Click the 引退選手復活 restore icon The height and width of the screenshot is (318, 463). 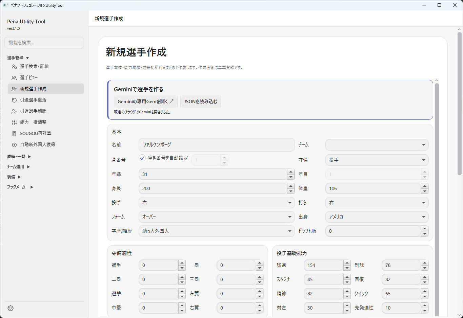click(x=14, y=100)
